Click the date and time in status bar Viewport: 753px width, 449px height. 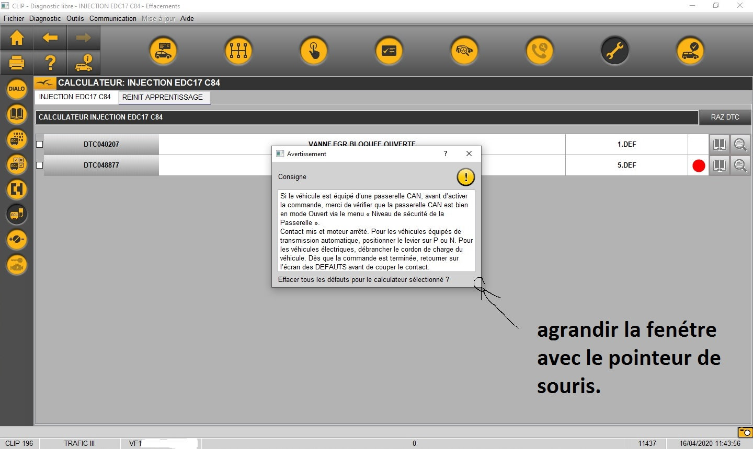click(x=710, y=443)
